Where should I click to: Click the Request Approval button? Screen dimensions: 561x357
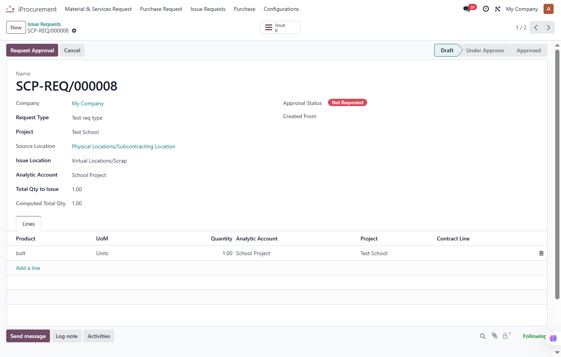click(x=32, y=50)
